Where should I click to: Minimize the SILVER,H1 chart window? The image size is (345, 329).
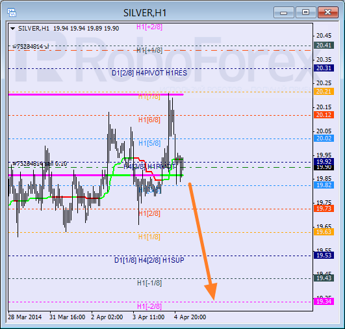point(284,12)
